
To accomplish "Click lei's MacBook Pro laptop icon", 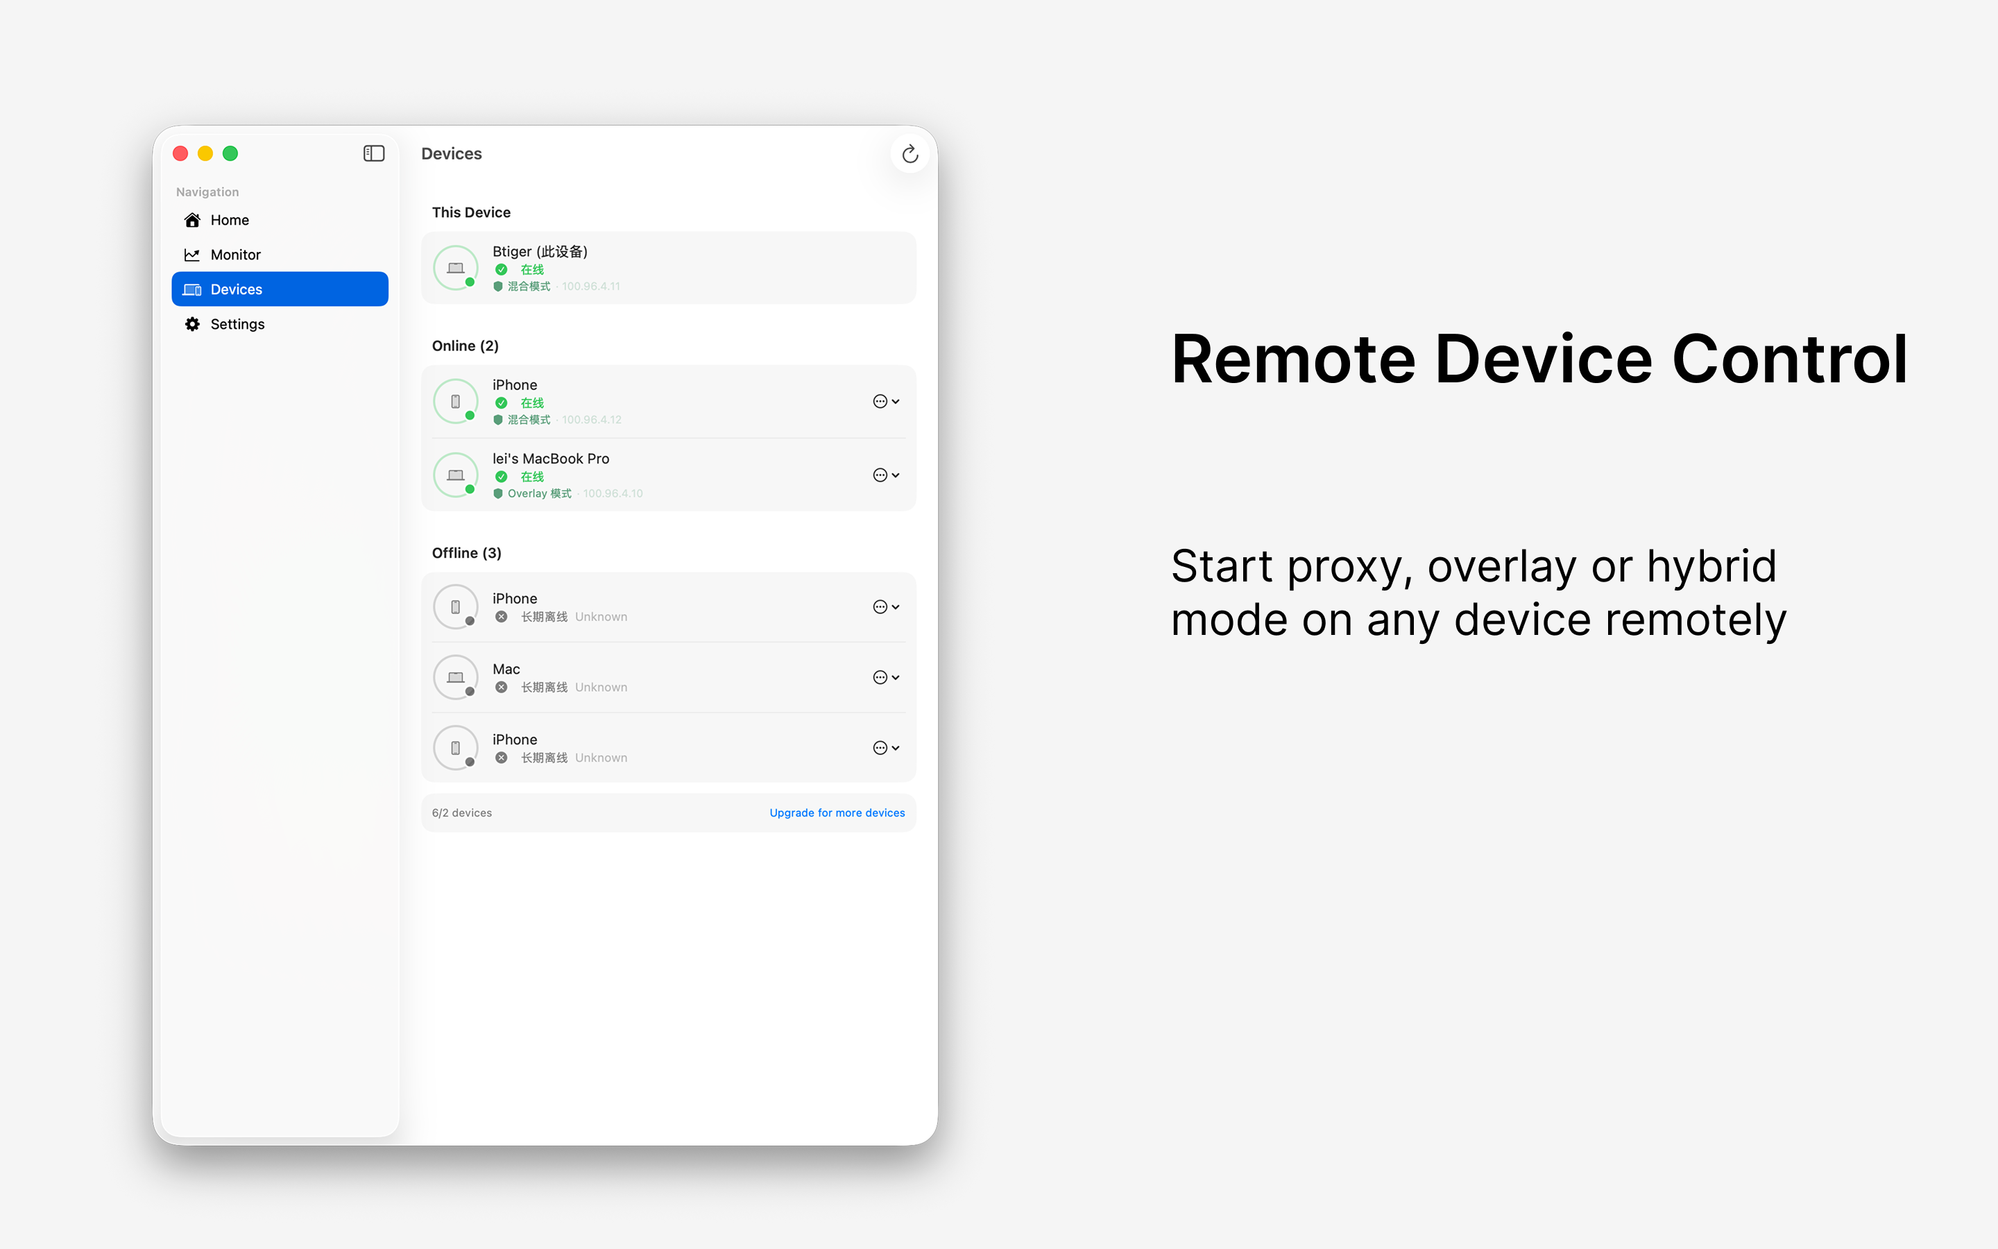I will [x=456, y=475].
